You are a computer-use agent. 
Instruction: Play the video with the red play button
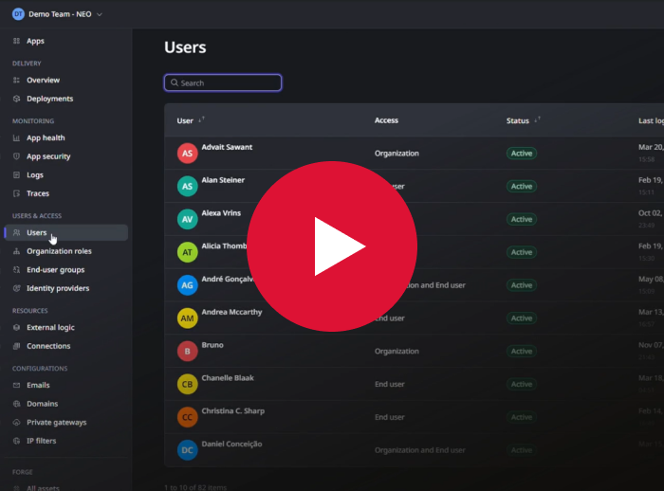tap(332, 246)
